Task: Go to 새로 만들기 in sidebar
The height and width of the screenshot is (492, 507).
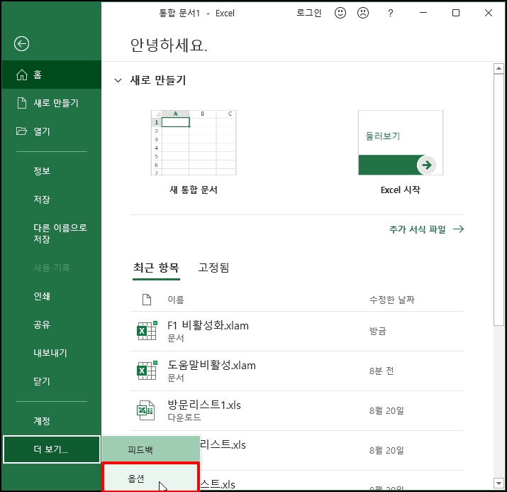Action: (52, 103)
